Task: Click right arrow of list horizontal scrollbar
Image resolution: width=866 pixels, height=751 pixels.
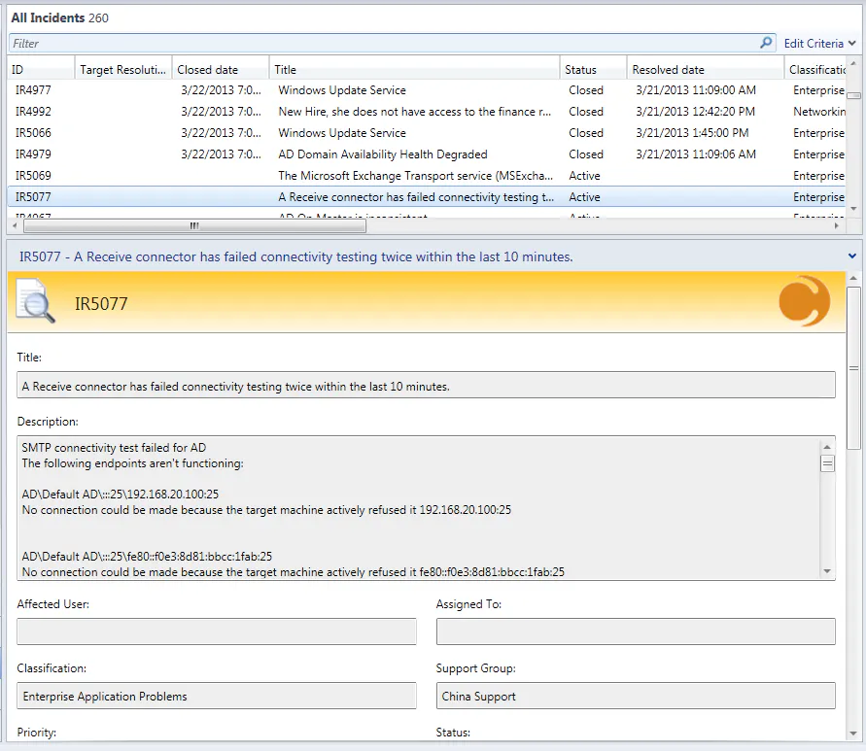Action: (837, 225)
